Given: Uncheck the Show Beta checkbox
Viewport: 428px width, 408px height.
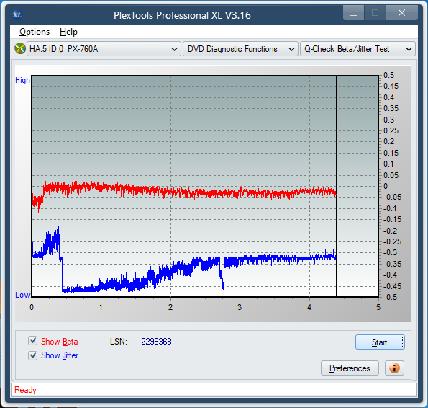Looking at the screenshot, I should point(33,341).
